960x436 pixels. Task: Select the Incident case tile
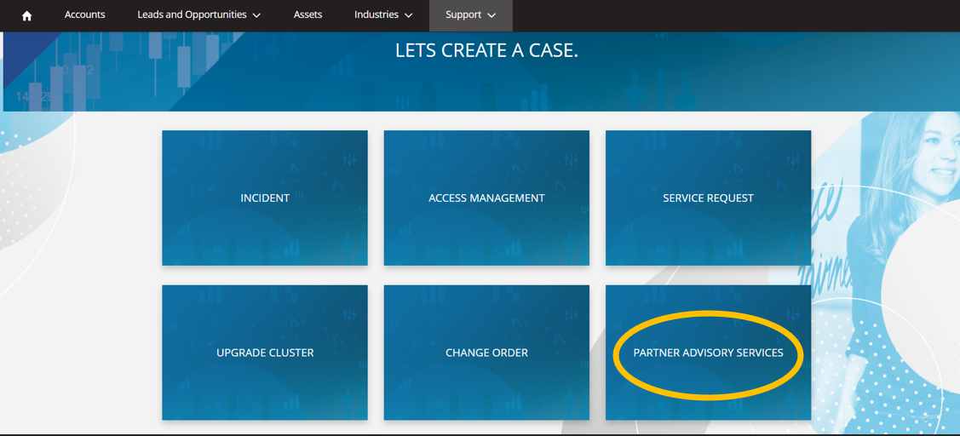[265, 198]
